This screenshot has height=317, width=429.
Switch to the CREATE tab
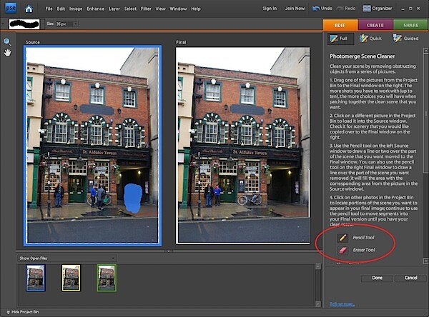click(375, 25)
